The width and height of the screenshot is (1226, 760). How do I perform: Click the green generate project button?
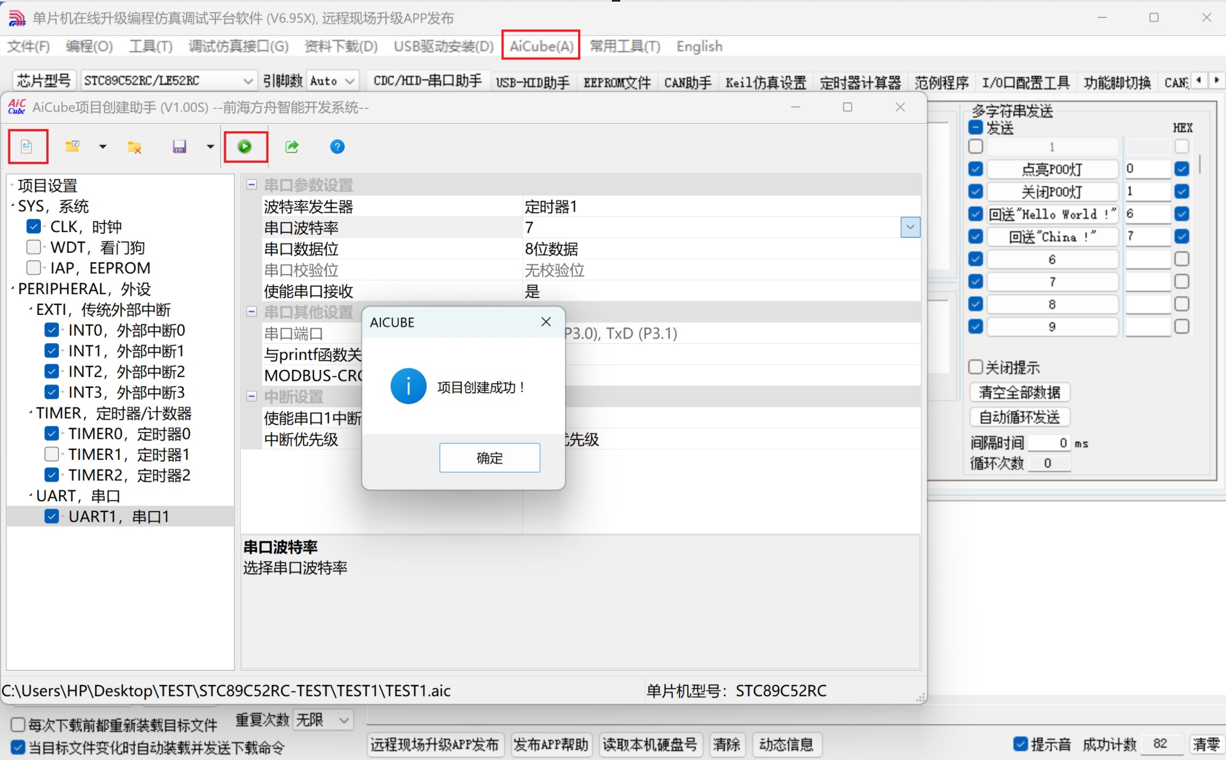click(x=245, y=147)
